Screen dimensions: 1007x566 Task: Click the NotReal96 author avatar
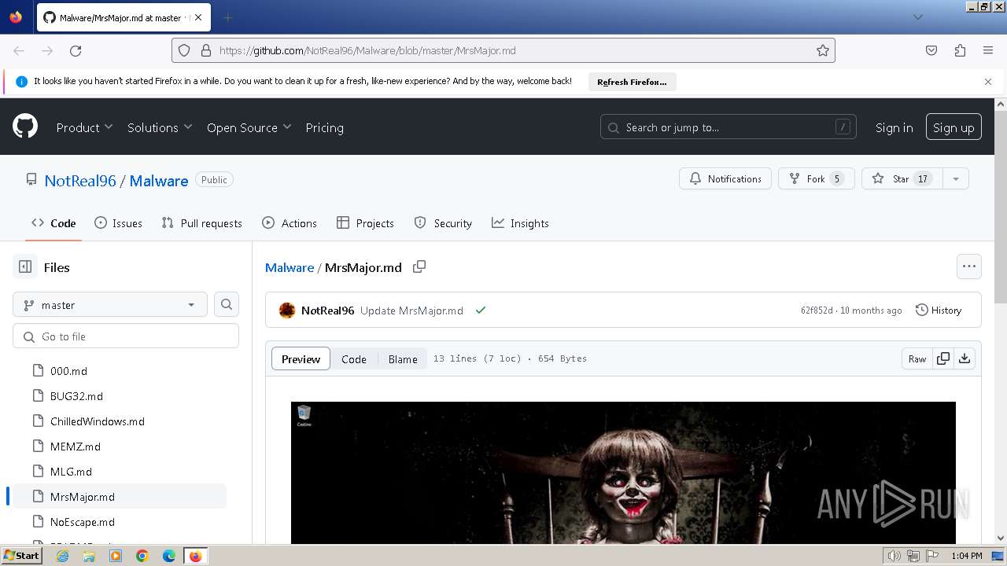pyautogui.click(x=287, y=311)
